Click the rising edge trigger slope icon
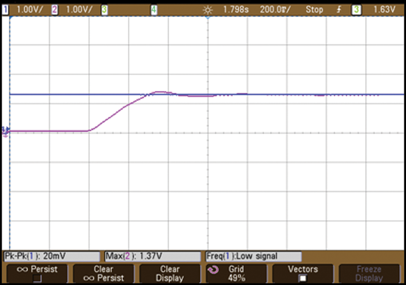The image size is (406, 285). click(339, 10)
